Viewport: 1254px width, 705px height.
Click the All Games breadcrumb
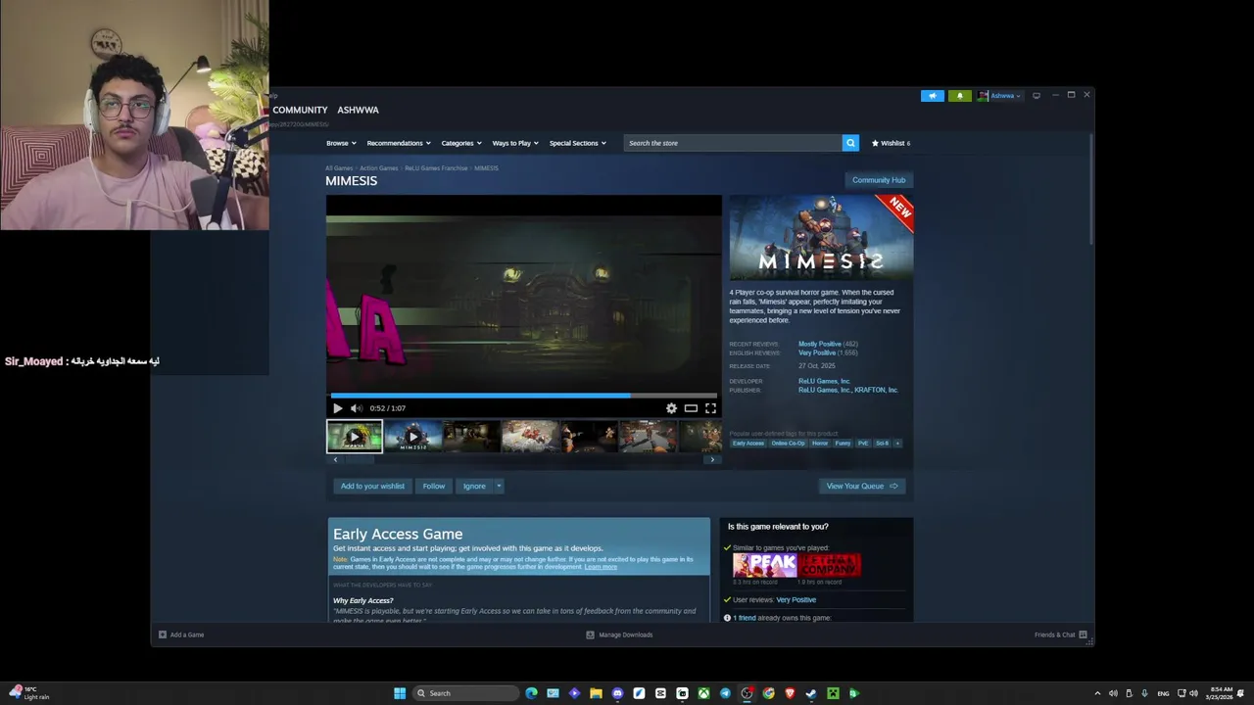click(x=339, y=168)
